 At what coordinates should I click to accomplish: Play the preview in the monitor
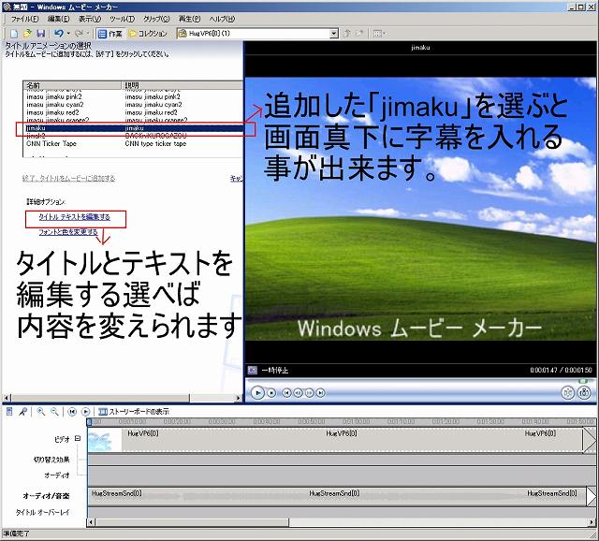[x=258, y=393]
